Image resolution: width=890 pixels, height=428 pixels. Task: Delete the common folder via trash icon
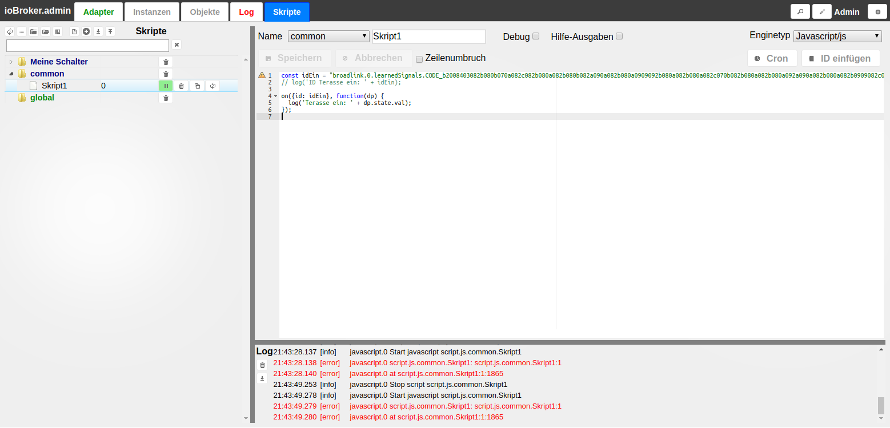(166, 74)
